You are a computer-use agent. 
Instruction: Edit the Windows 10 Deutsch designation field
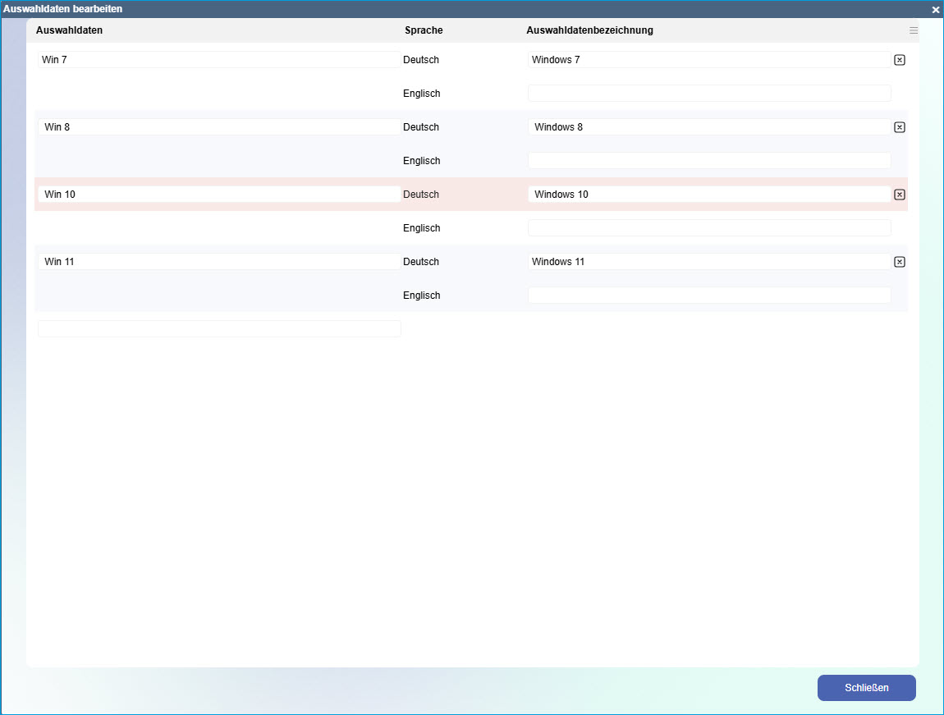click(x=709, y=195)
